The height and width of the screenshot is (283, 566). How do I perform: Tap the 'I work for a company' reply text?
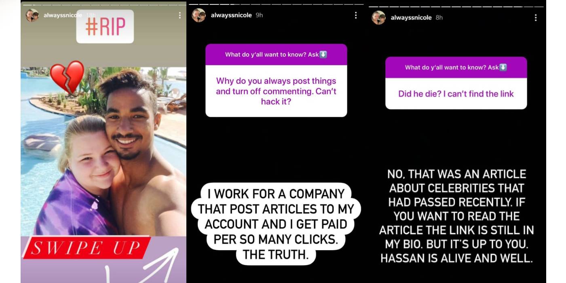click(276, 224)
